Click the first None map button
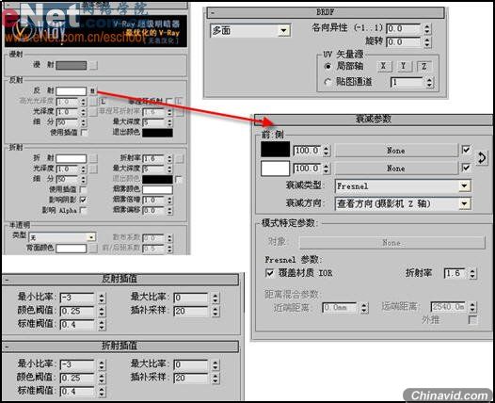Screen dimensions: 495x403 (396, 151)
